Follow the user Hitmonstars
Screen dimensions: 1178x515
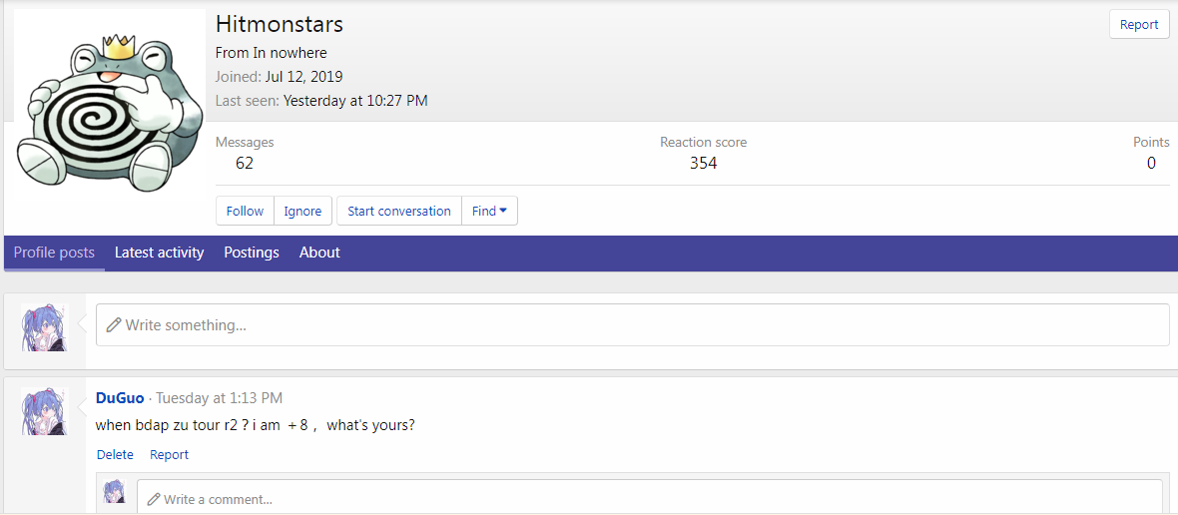point(245,211)
